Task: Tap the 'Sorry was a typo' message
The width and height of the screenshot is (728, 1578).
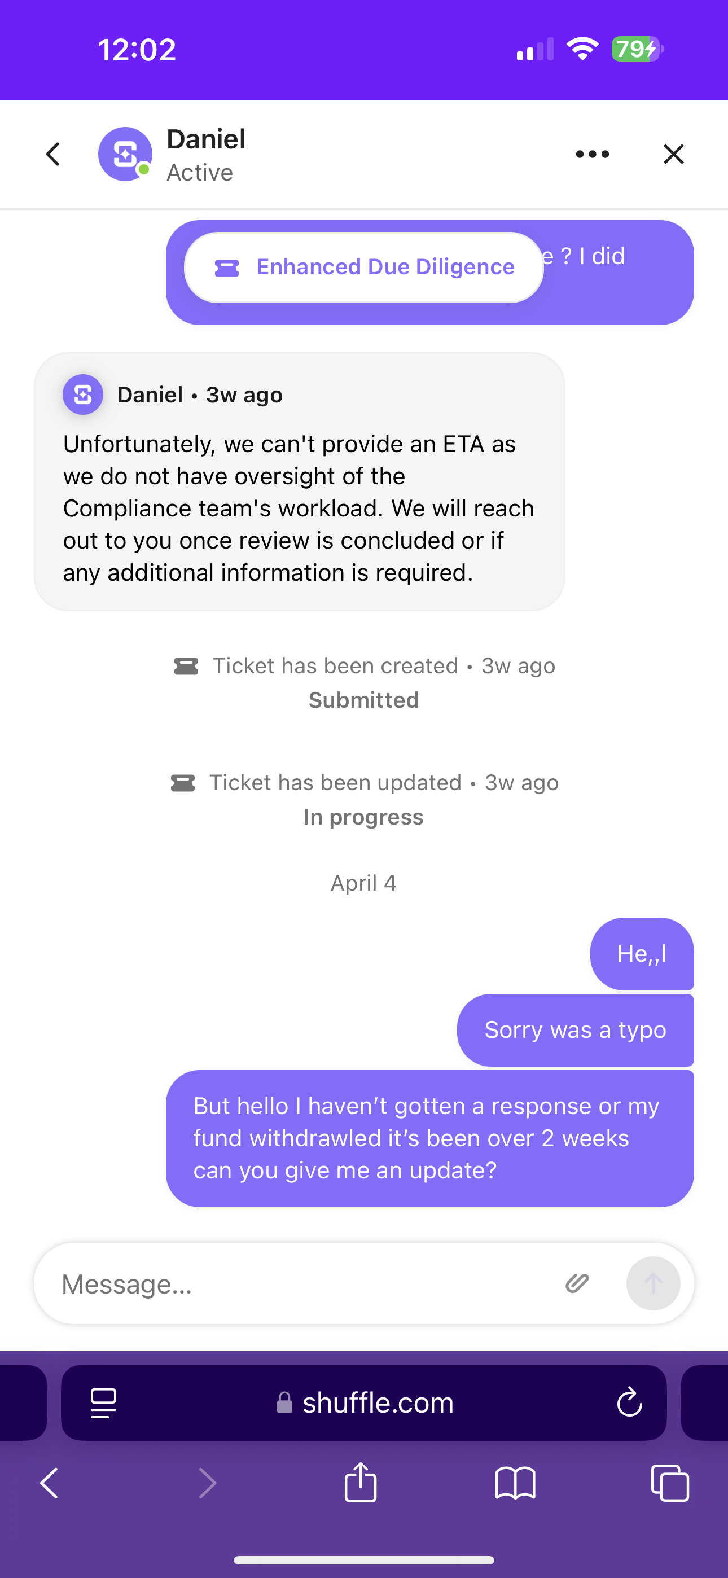Action: 575,1031
